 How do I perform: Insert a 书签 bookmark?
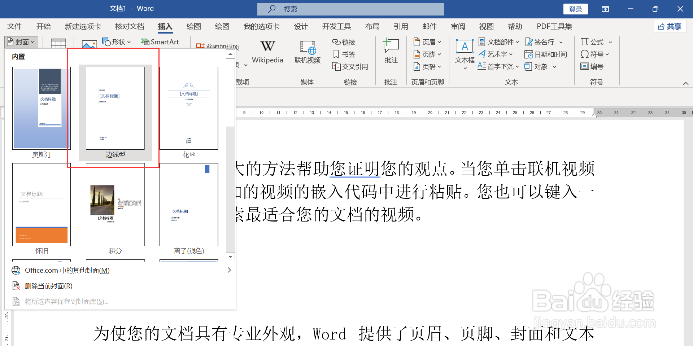[x=344, y=54]
